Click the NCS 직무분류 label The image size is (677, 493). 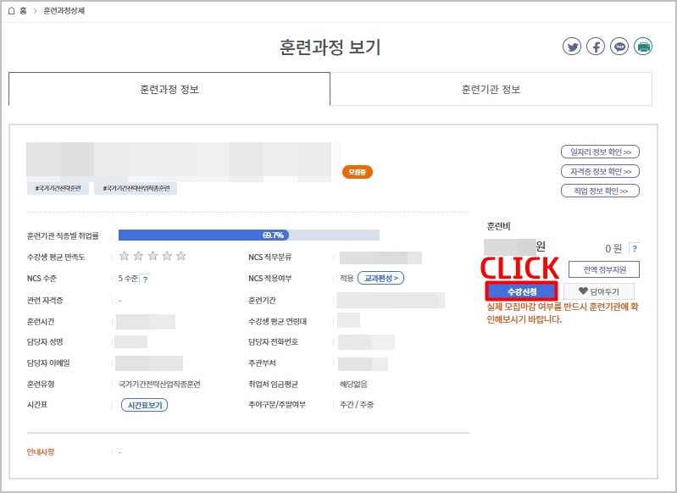[x=269, y=257]
